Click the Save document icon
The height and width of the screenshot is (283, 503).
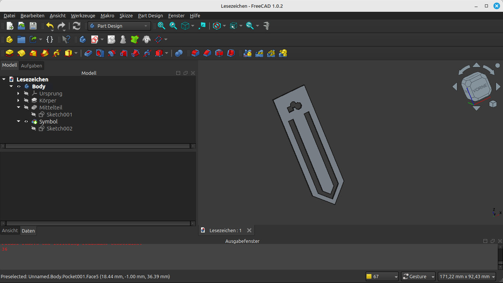tap(33, 26)
